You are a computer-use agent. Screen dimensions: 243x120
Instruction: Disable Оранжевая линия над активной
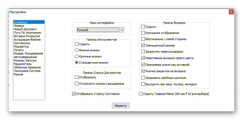point(143,65)
